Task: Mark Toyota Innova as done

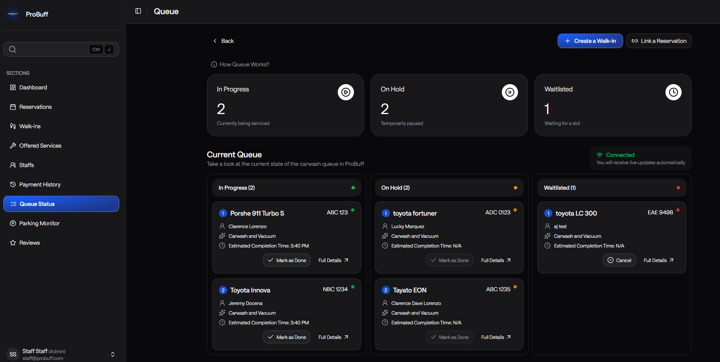Action: 286,337
